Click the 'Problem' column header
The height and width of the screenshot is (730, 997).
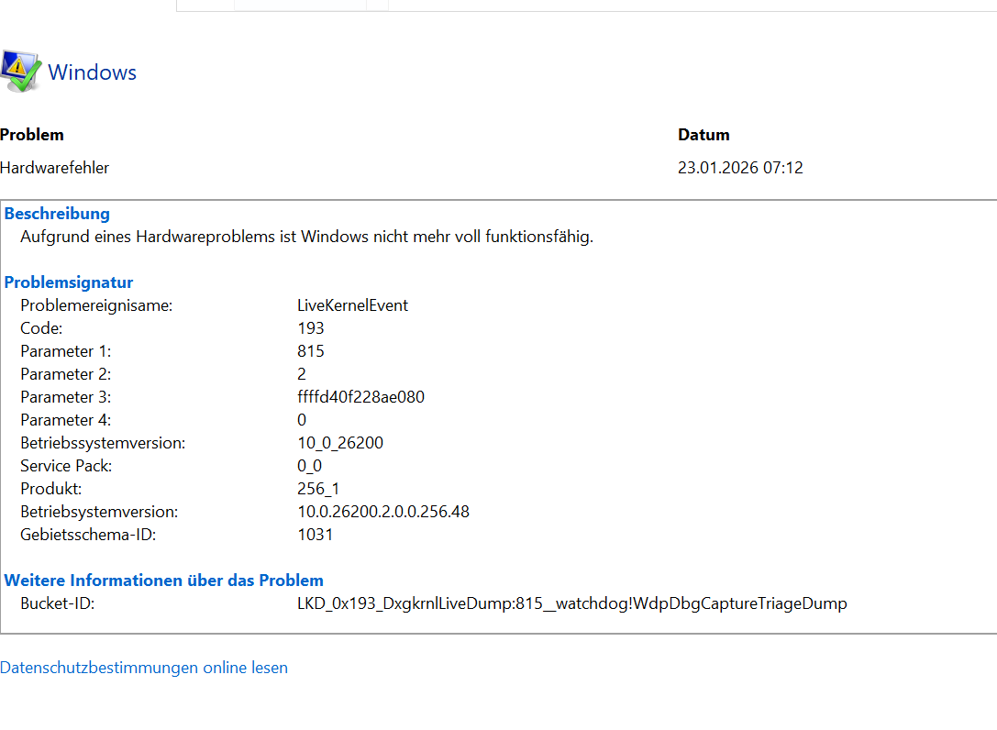coord(32,135)
